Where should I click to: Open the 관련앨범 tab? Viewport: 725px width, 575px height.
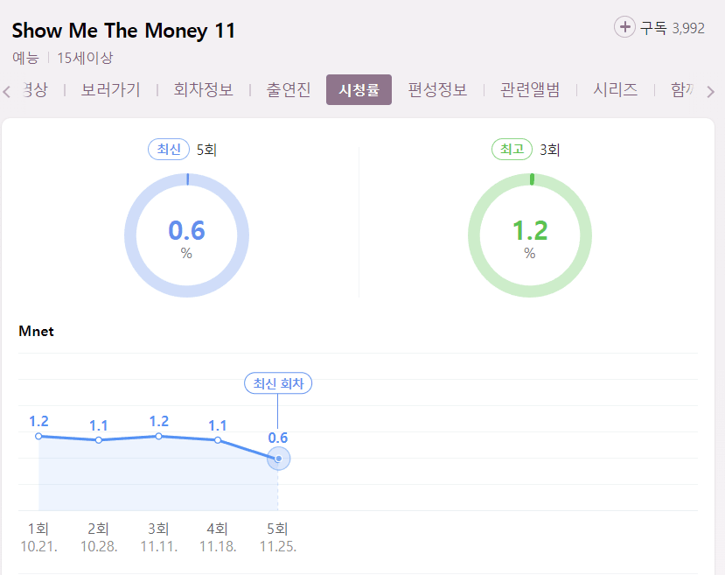530,89
